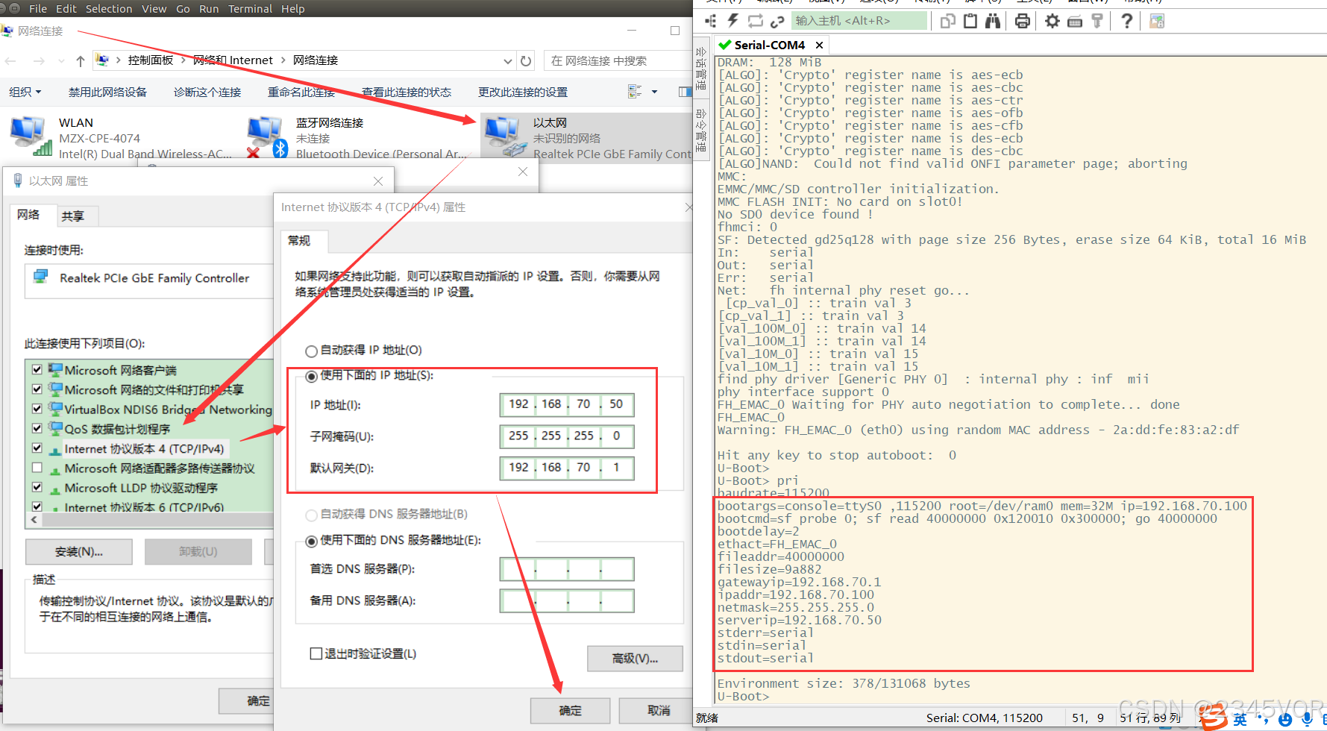Select 使用下面的 DNS 服务器地址 radio button

coord(312,541)
